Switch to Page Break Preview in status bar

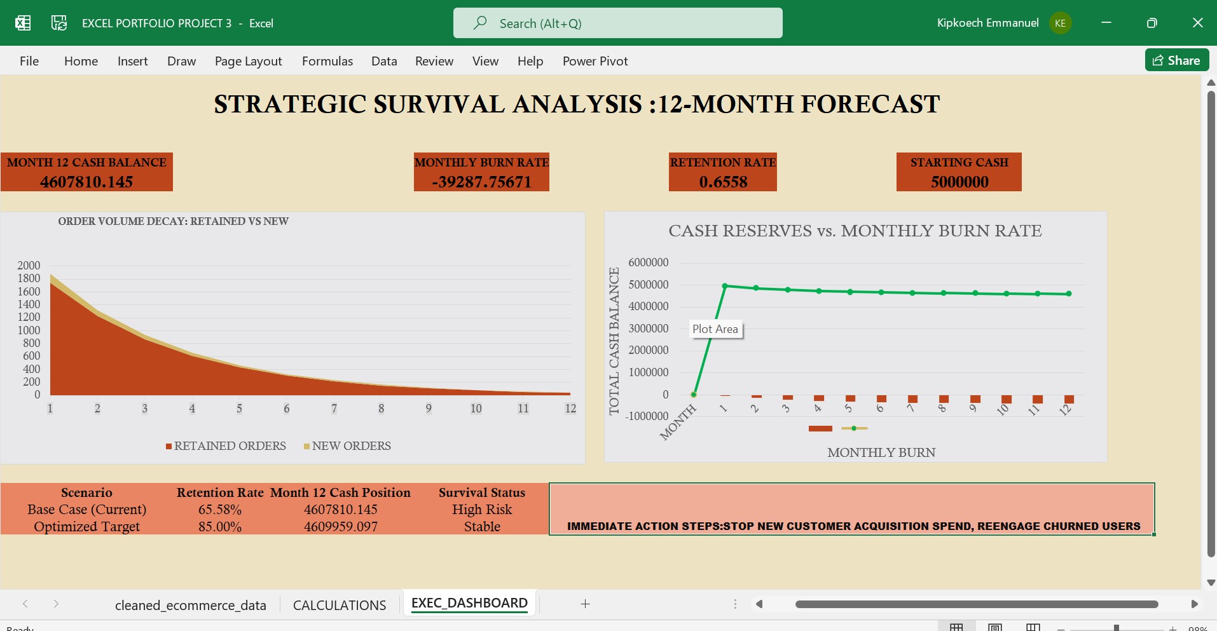coord(1033,627)
